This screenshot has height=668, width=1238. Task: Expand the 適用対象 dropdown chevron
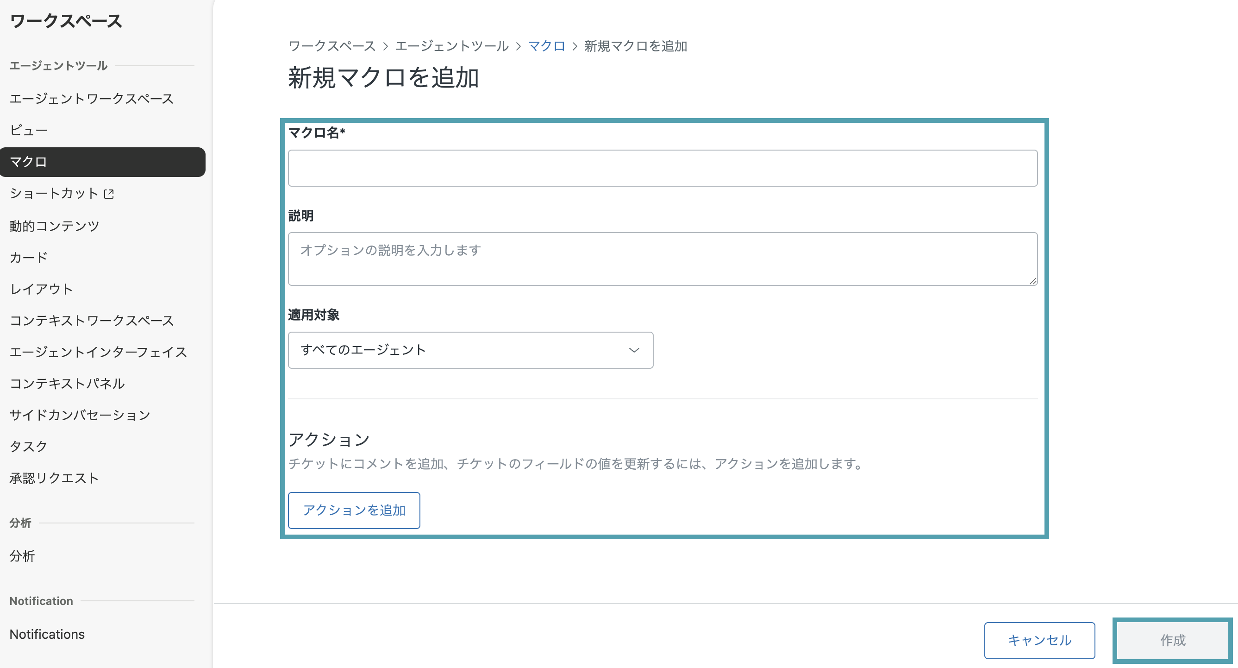[x=634, y=350]
